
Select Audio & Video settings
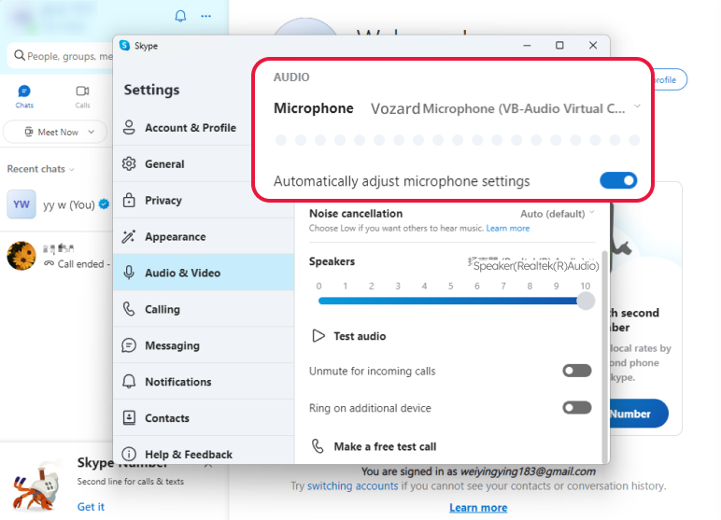[204, 273]
